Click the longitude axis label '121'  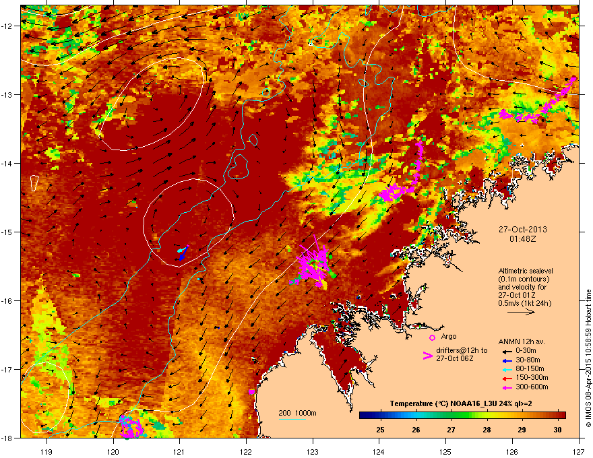click(179, 451)
